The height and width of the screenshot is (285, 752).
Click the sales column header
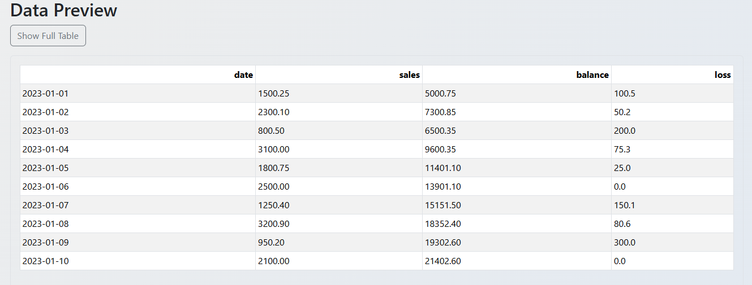(x=339, y=74)
